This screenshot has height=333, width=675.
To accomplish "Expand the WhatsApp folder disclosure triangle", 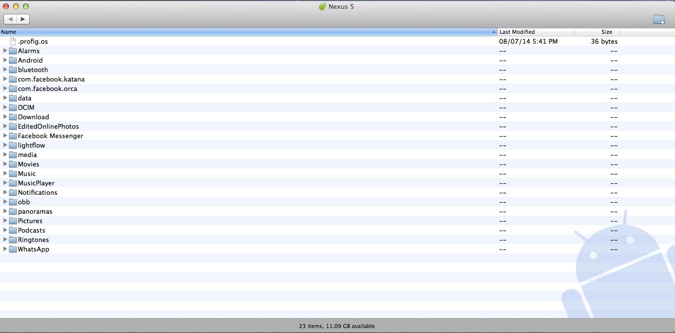I will [x=5, y=249].
